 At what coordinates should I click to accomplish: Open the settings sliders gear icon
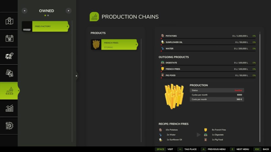click(x=9, y=126)
